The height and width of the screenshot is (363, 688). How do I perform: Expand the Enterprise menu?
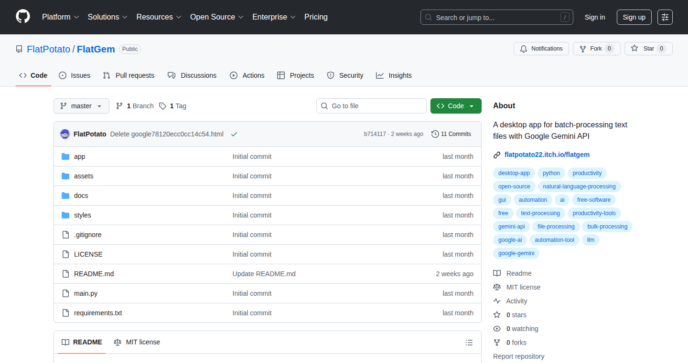point(274,17)
